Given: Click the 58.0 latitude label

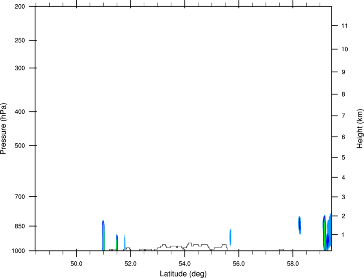Looking at the screenshot, I should coord(293,264).
